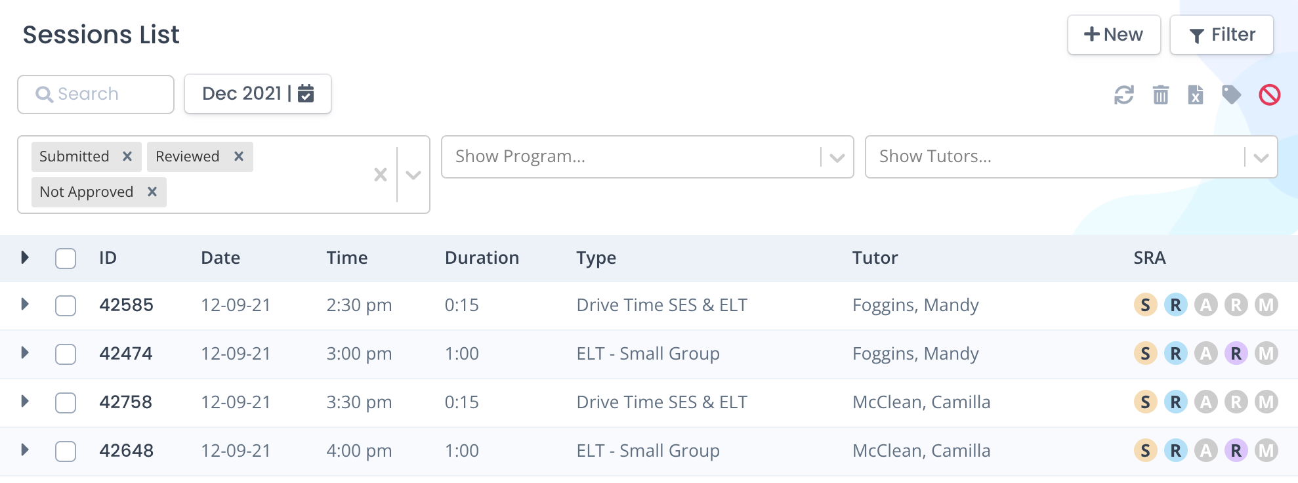Image resolution: width=1298 pixels, height=483 pixels.
Task: Click the SRA column header
Action: click(x=1150, y=258)
